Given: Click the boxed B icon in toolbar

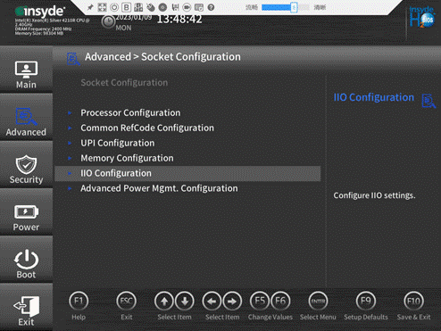Looking at the screenshot, I should (x=127, y=7).
